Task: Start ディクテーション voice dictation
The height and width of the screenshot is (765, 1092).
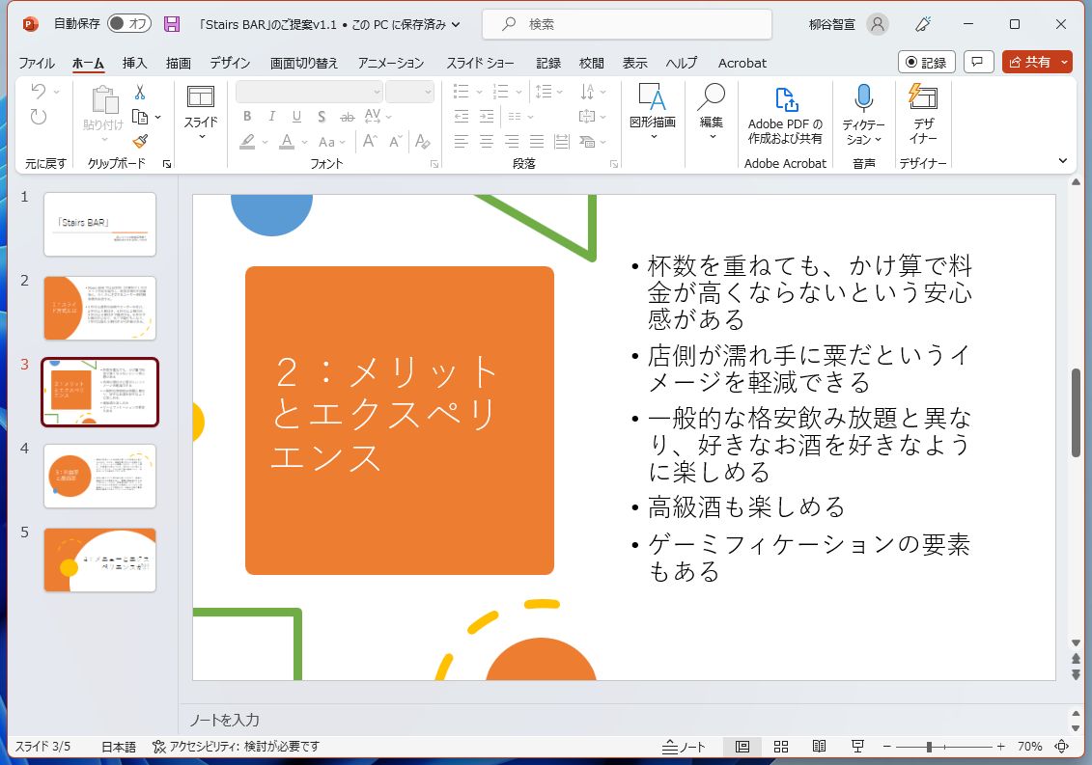Action: point(862,108)
